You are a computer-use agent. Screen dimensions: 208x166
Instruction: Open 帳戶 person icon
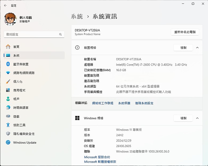[8, 99]
